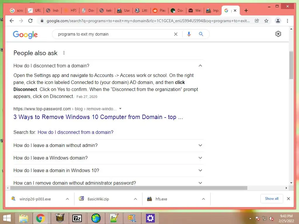Viewport: 299px width, 224px height.
Task: Go to Google homepage via the logo
Action: coord(25,34)
